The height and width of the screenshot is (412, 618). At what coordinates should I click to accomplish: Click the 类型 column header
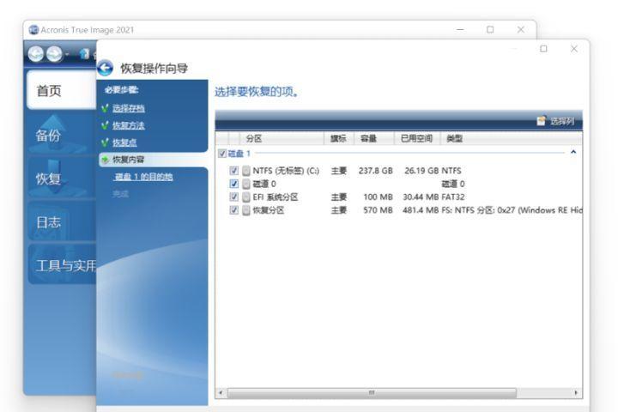pyautogui.click(x=511, y=138)
